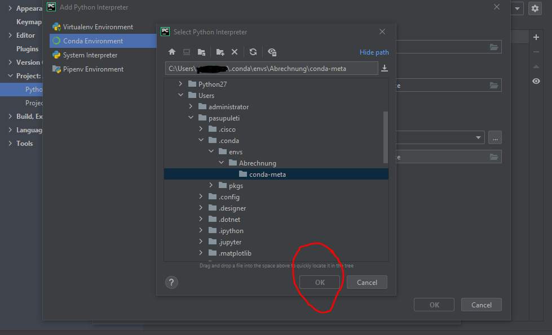Confirm with OK in Select Python Interpreter
Image resolution: width=552 pixels, height=335 pixels.
(320, 282)
